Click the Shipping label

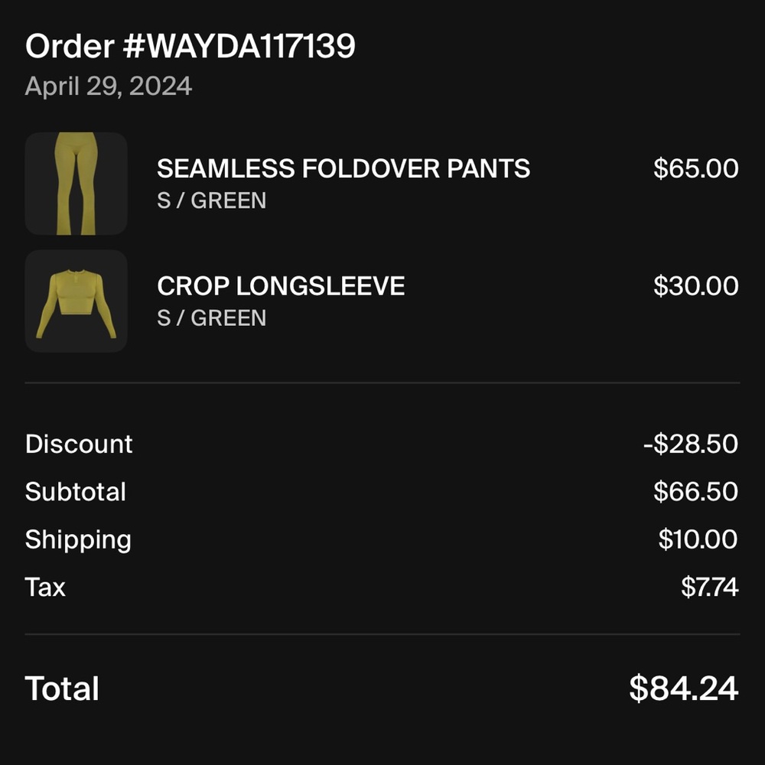(78, 540)
